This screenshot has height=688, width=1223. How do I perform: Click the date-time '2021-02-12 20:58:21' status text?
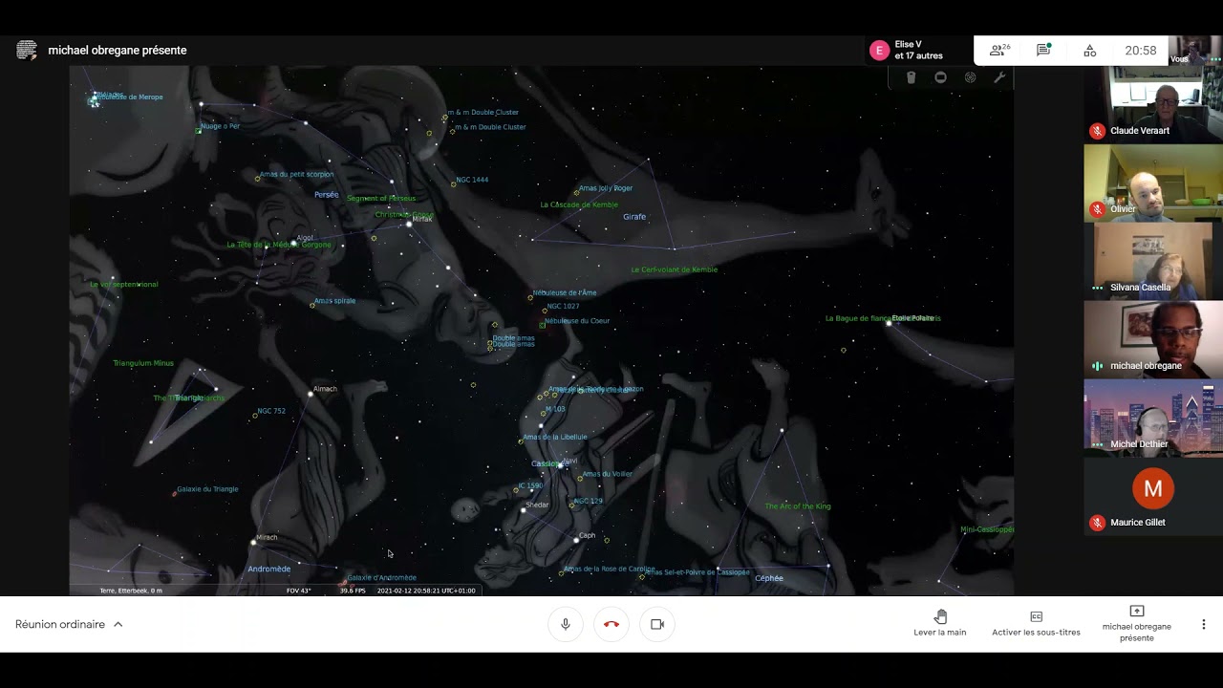426,591
